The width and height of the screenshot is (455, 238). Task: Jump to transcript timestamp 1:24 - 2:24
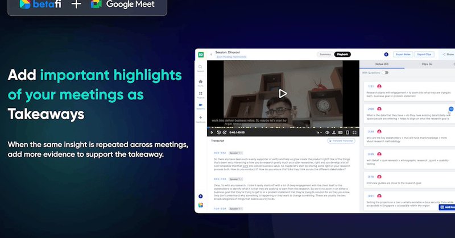point(220,208)
